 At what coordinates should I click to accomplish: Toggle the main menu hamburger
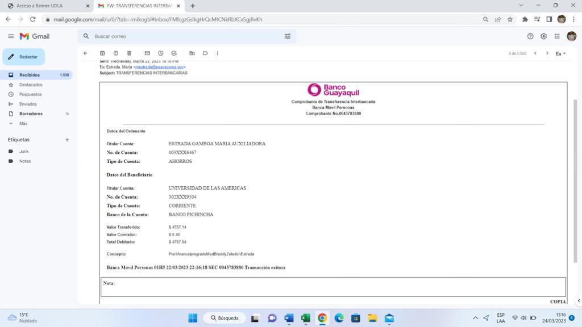pyautogui.click(x=11, y=36)
